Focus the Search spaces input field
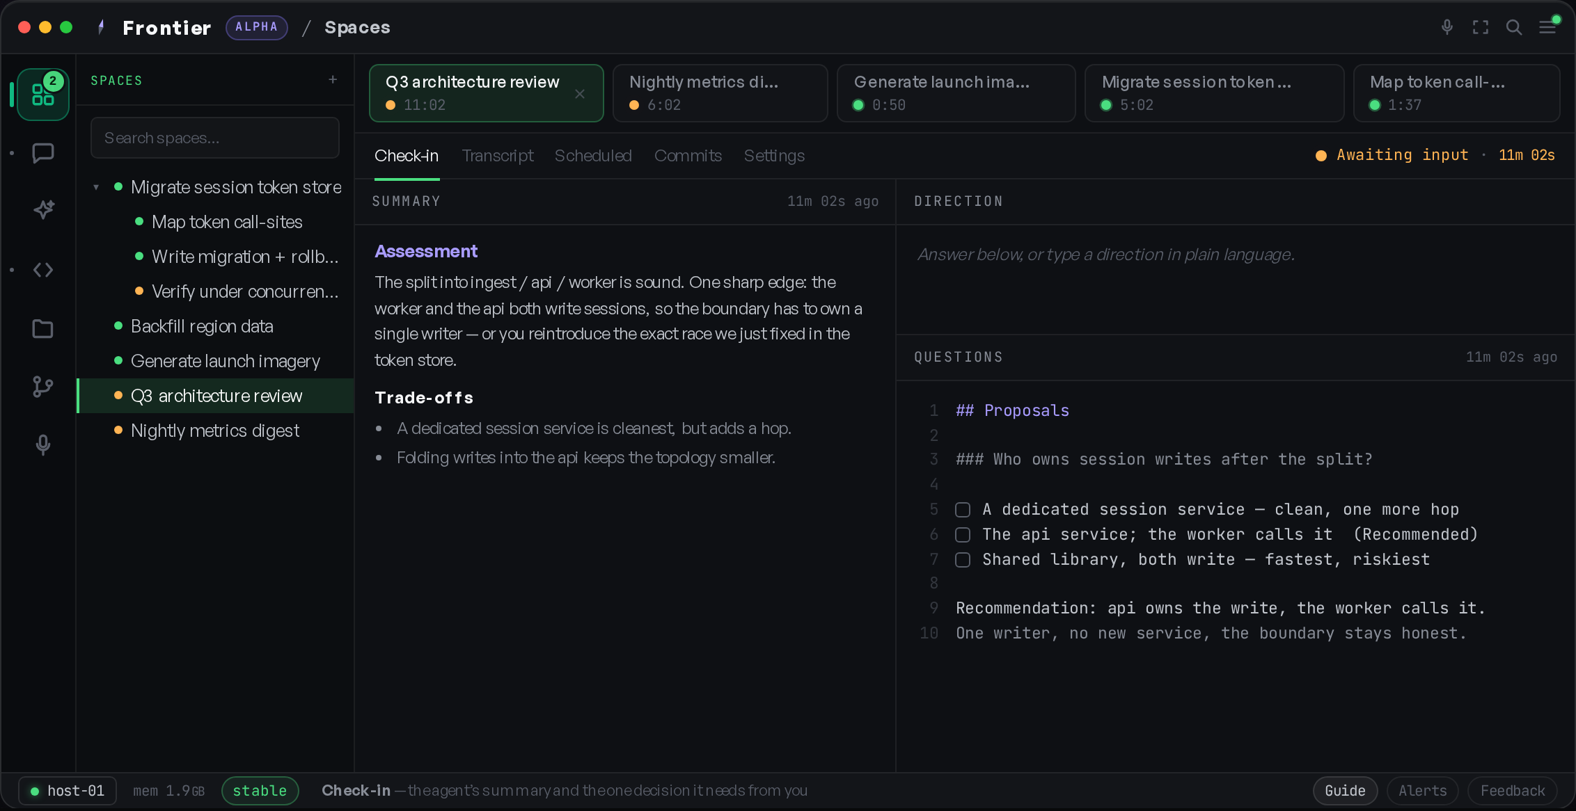The height and width of the screenshot is (811, 1576). 215,138
